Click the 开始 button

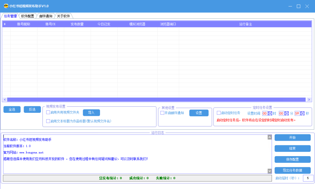293,137
